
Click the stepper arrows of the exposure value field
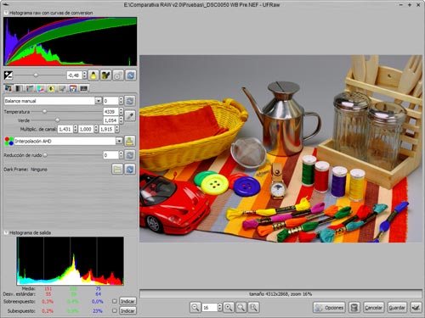(x=84, y=75)
